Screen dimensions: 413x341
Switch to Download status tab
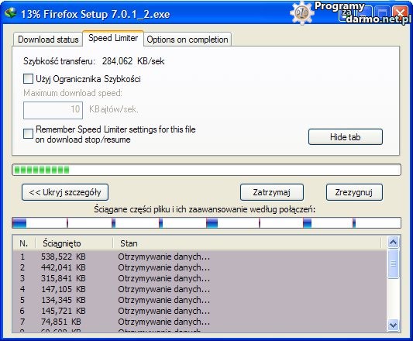[x=48, y=40]
